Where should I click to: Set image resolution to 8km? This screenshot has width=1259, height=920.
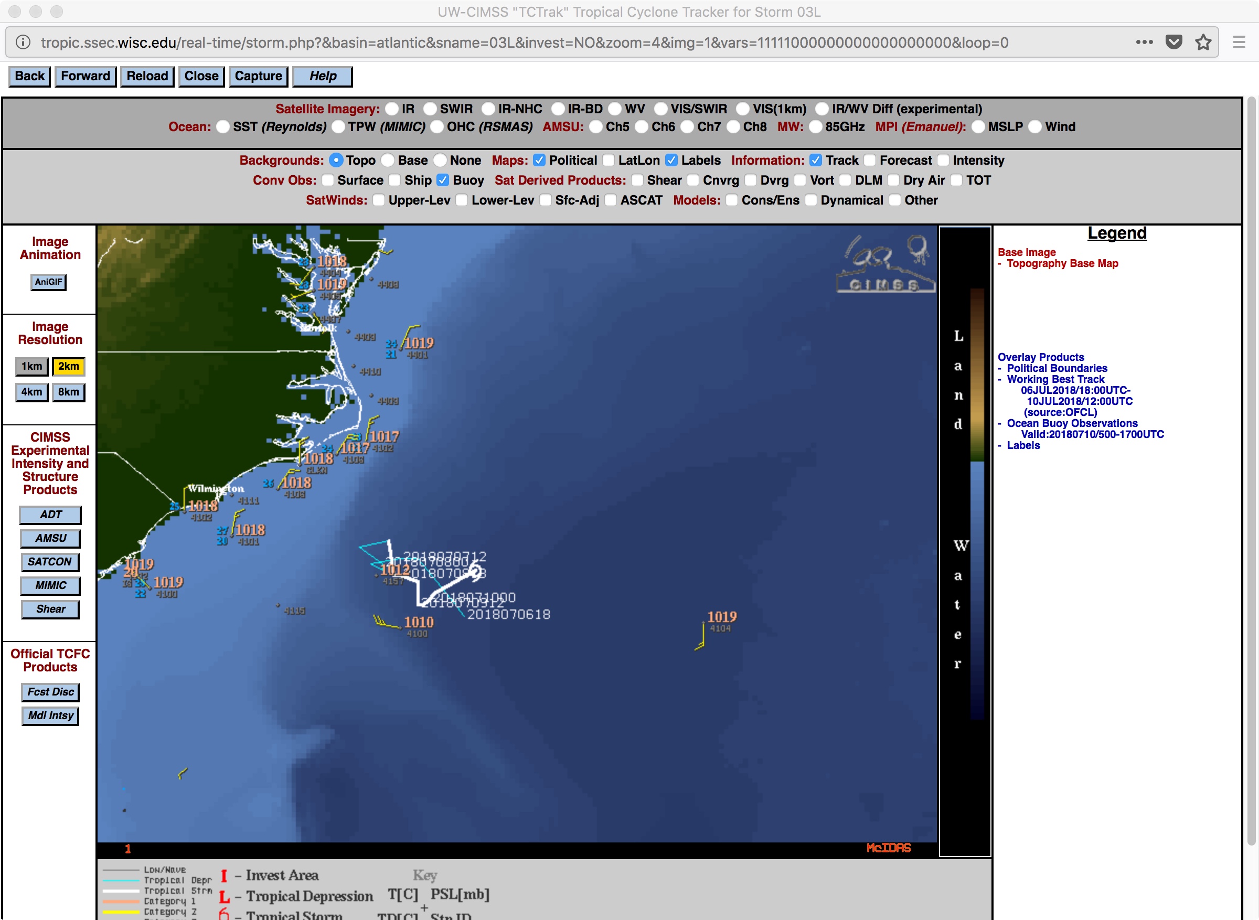coord(69,392)
